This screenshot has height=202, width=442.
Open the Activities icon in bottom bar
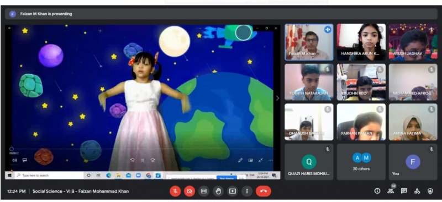click(x=417, y=191)
